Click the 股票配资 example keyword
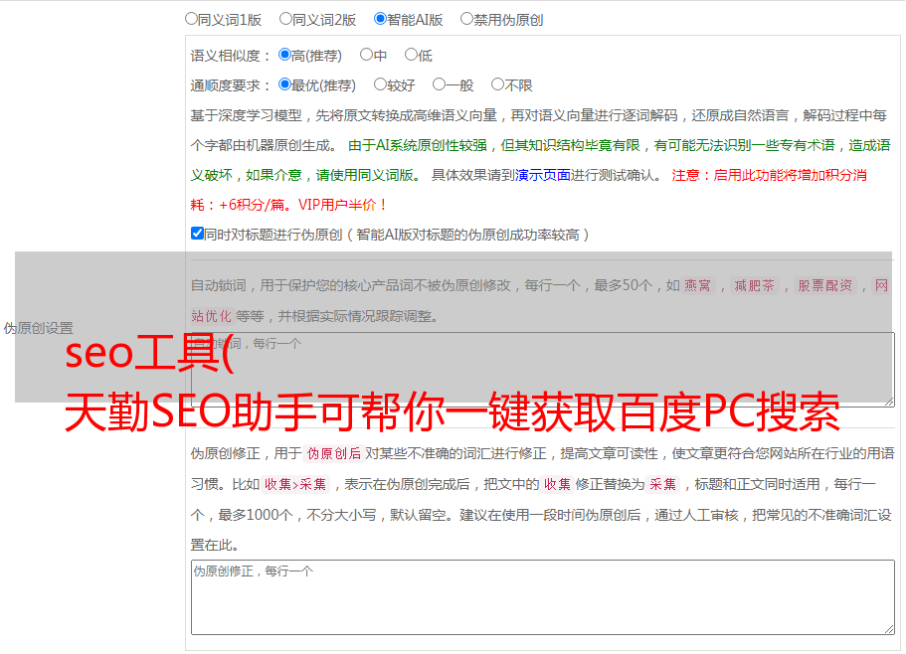This screenshot has width=906, height=654. (x=824, y=285)
